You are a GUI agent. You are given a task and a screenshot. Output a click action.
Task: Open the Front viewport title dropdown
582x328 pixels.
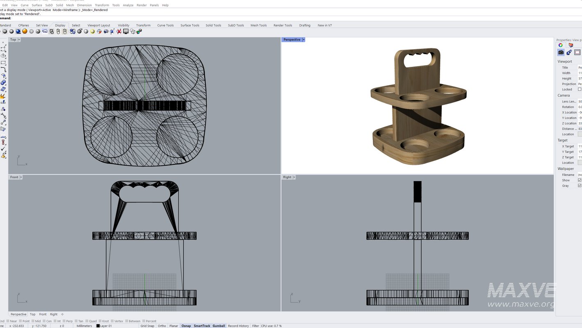21,177
